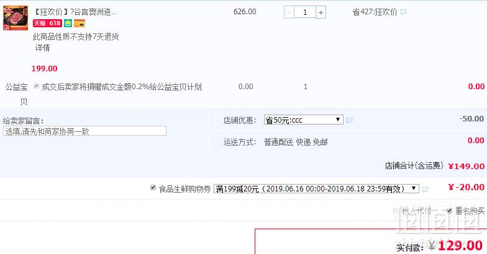Toggle the 食品生鲜购物券 checkbox
The width and height of the screenshot is (487, 254).
(x=153, y=187)
